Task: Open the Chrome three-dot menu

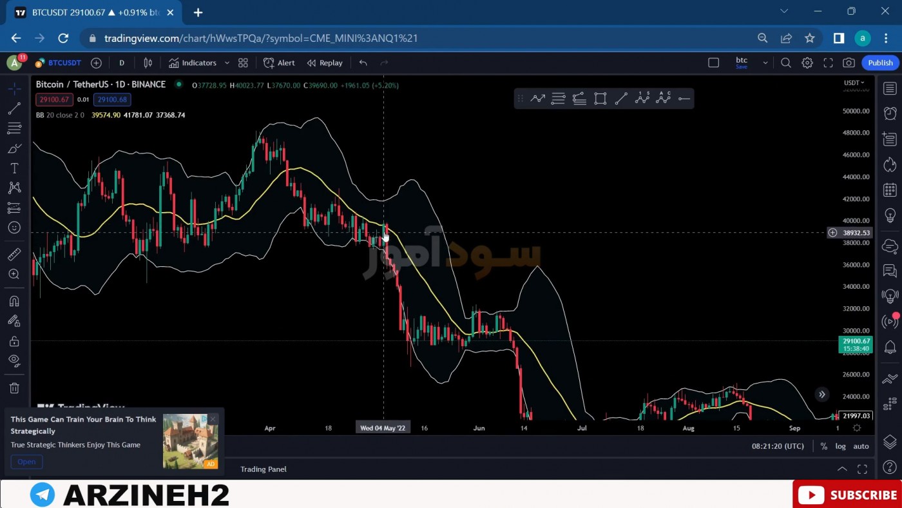Action: [x=887, y=38]
